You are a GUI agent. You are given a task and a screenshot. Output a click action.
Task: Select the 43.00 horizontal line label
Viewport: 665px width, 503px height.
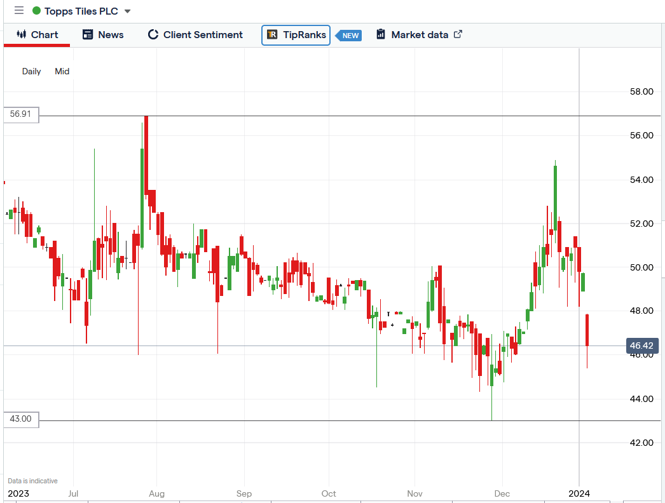21,419
